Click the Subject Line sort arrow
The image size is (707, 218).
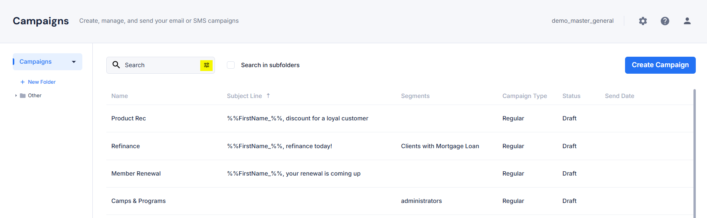268,96
